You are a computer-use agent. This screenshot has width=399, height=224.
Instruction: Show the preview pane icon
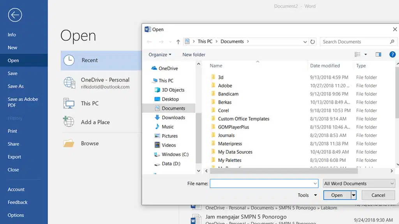click(x=378, y=54)
